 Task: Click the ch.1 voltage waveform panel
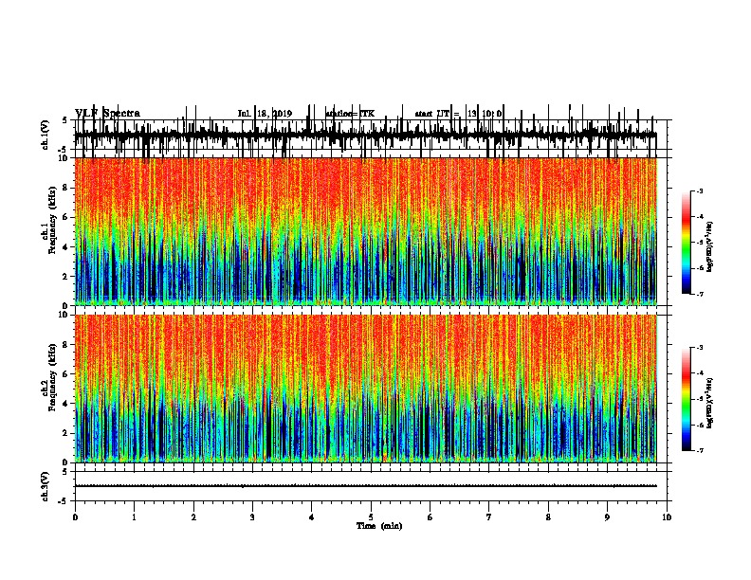click(371, 135)
